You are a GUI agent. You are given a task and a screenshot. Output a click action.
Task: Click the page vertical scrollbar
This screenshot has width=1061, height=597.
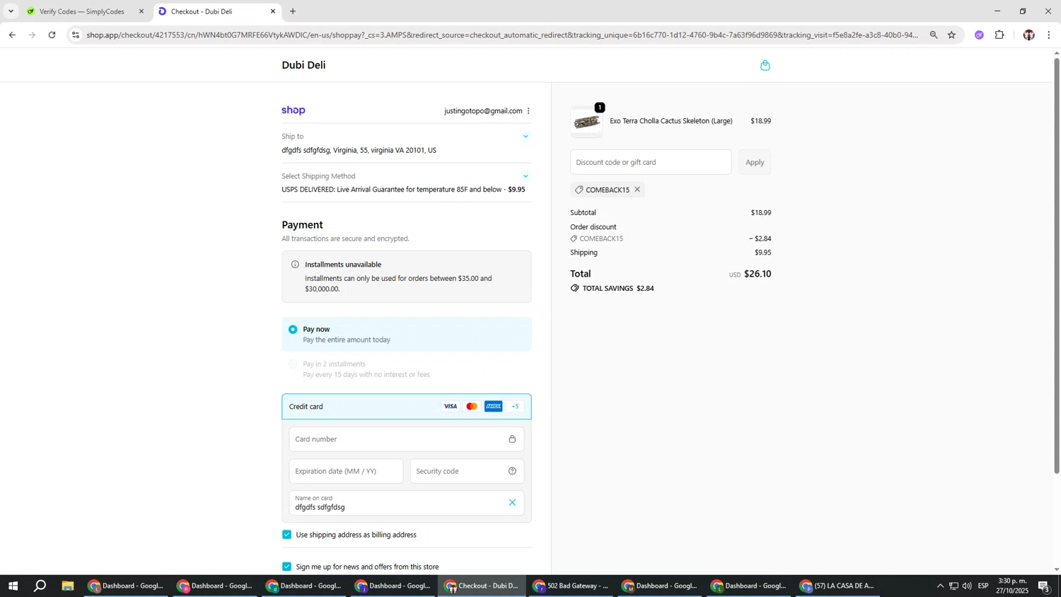pos(1057,265)
